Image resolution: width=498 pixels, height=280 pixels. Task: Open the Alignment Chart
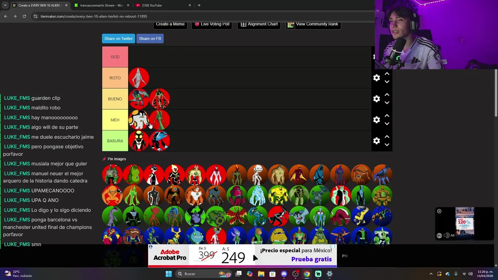259,24
